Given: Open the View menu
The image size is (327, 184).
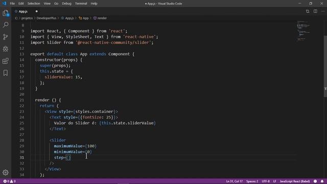Looking at the screenshot, I should pyautogui.click(x=47, y=4).
